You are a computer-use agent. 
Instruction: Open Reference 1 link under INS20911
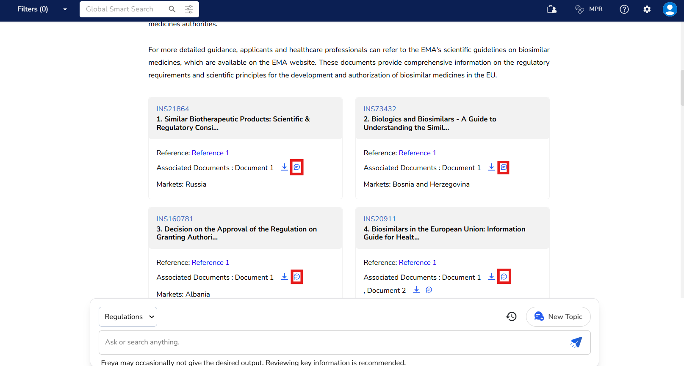click(x=417, y=262)
